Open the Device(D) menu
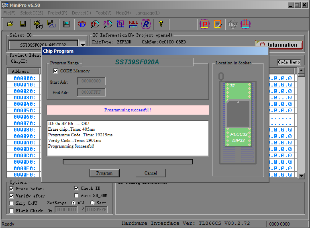Screen dimensions: 310x228 pyautogui.click(x=82, y=13)
